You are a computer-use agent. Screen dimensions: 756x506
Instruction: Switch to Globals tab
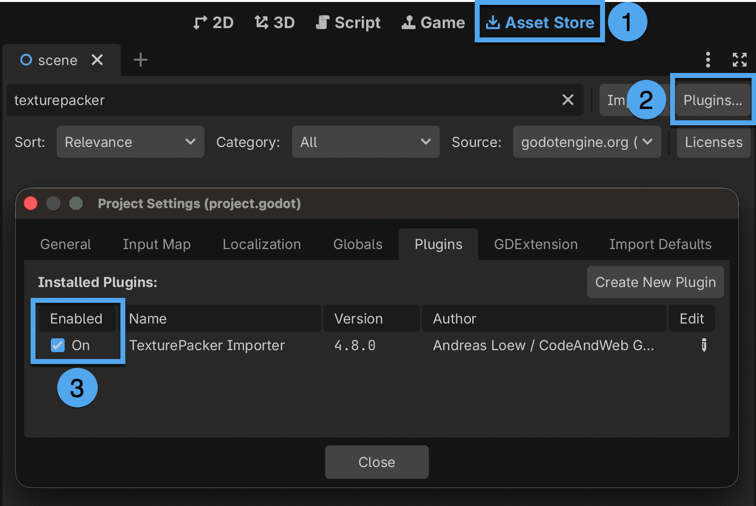358,244
